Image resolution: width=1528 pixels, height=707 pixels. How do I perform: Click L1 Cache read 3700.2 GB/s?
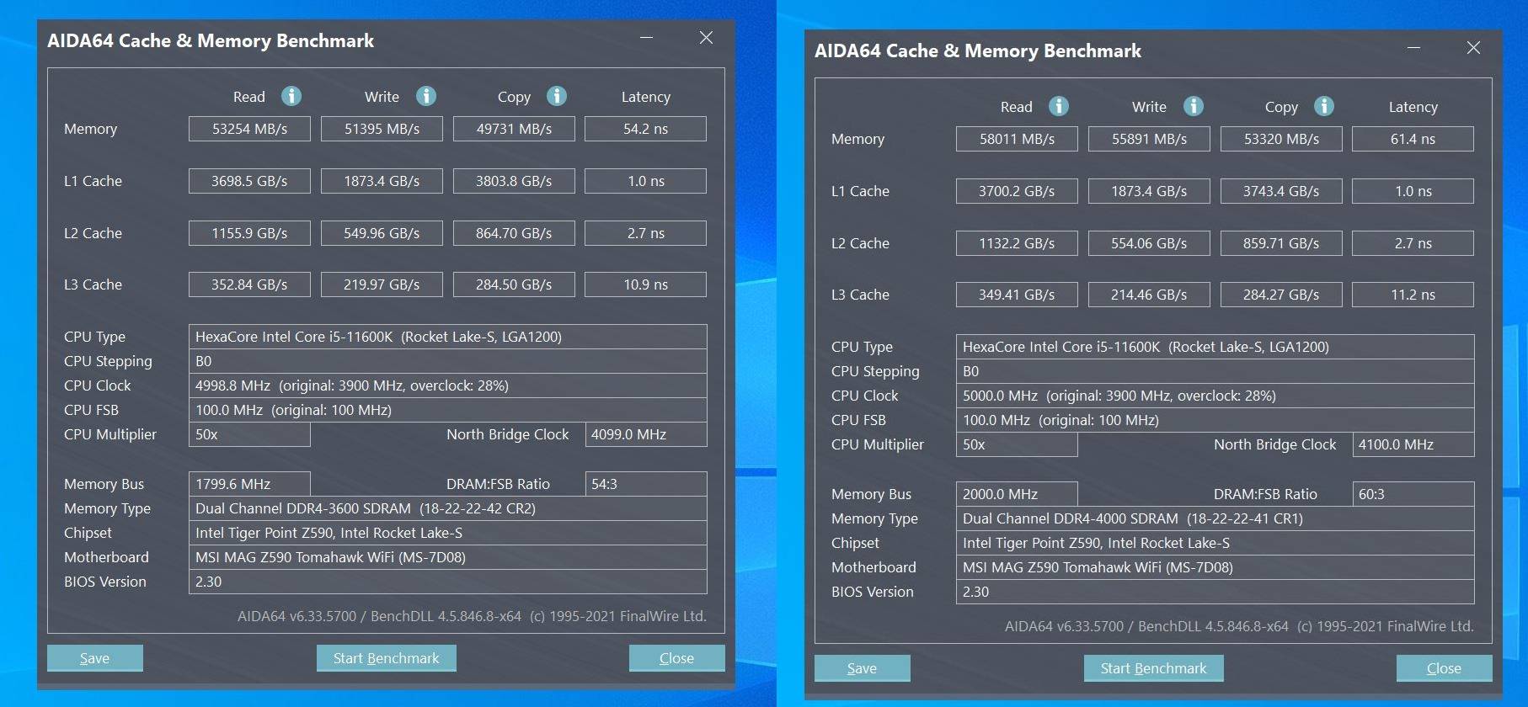pyautogui.click(x=1017, y=191)
